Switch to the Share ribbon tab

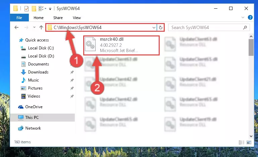(x=58, y=18)
